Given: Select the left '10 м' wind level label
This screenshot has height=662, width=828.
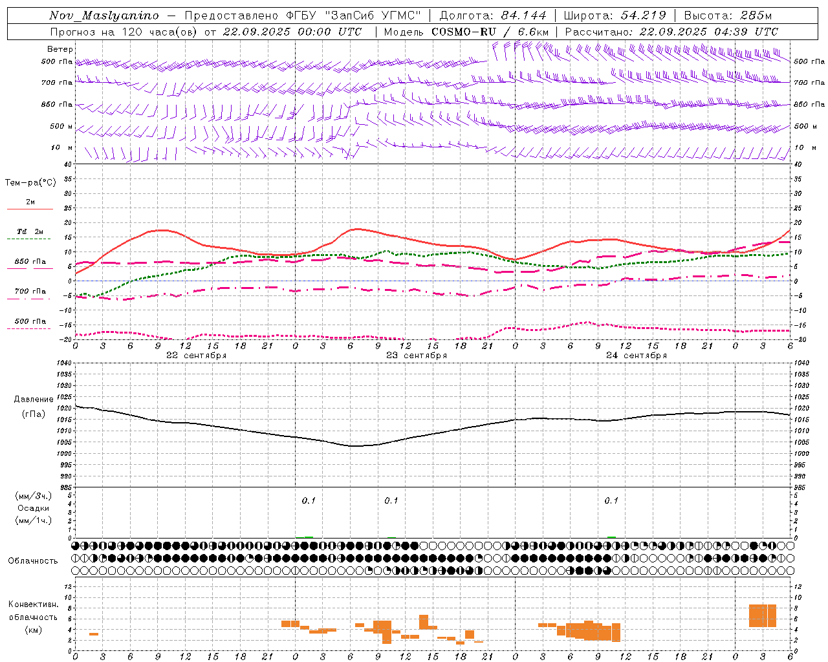Looking at the screenshot, I should pyautogui.click(x=61, y=147).
